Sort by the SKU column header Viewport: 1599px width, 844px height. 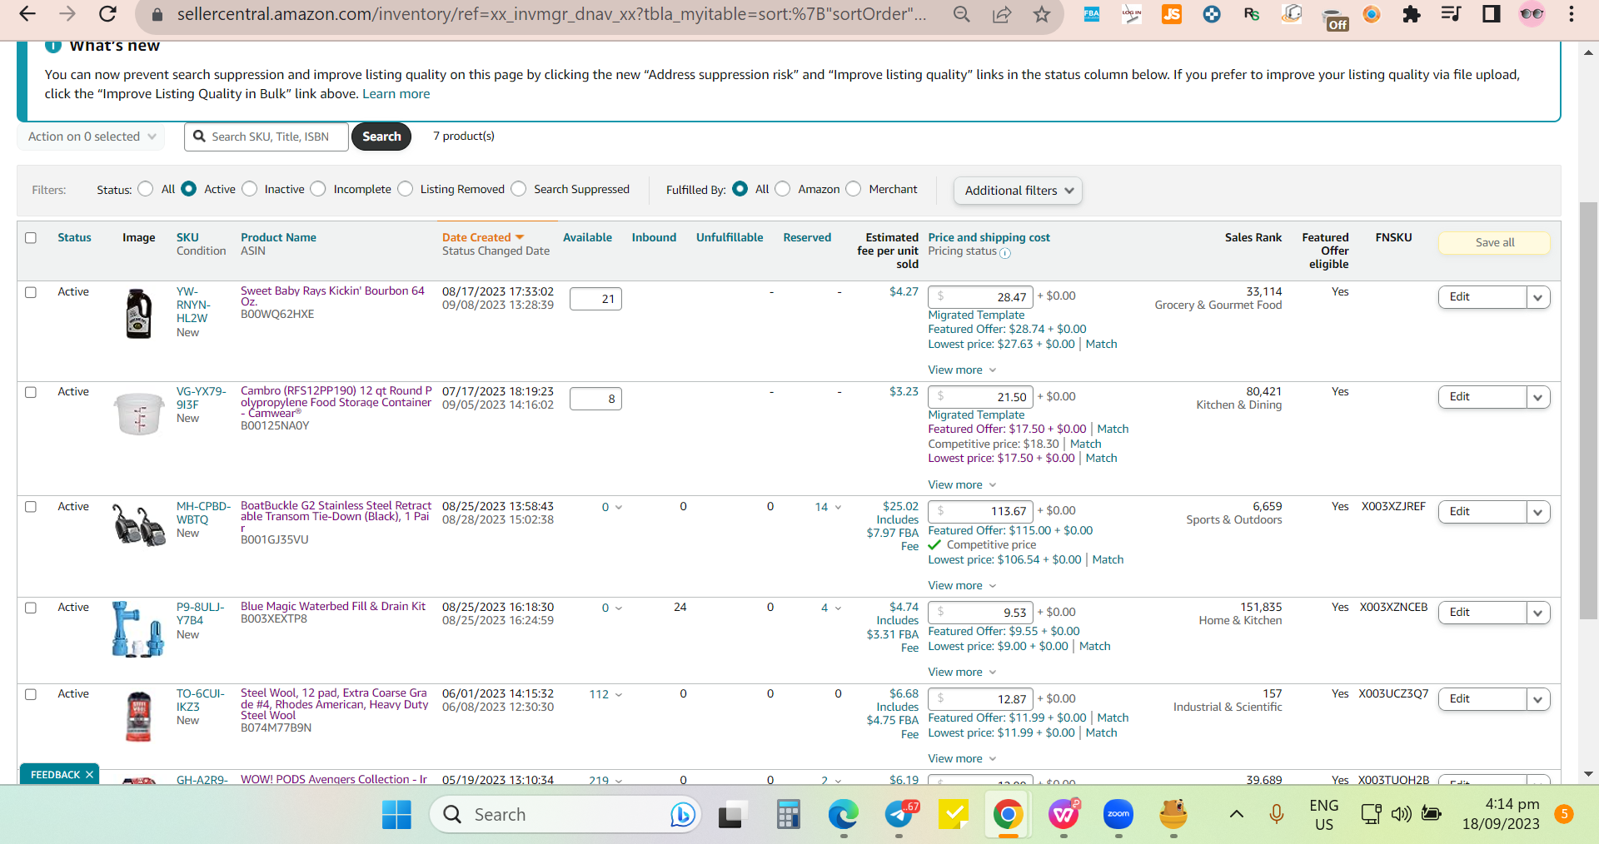[187, 237]
